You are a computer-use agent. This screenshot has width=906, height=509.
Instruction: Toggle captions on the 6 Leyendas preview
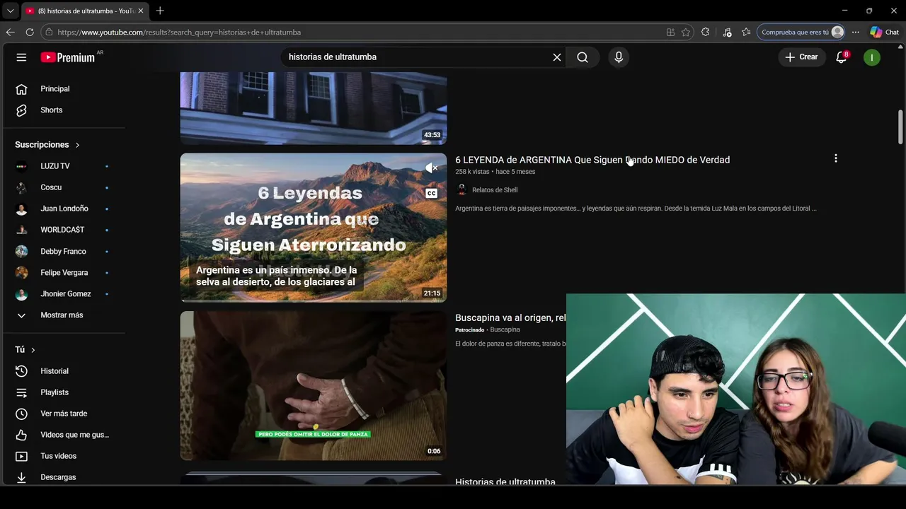[x=431, y=193]
